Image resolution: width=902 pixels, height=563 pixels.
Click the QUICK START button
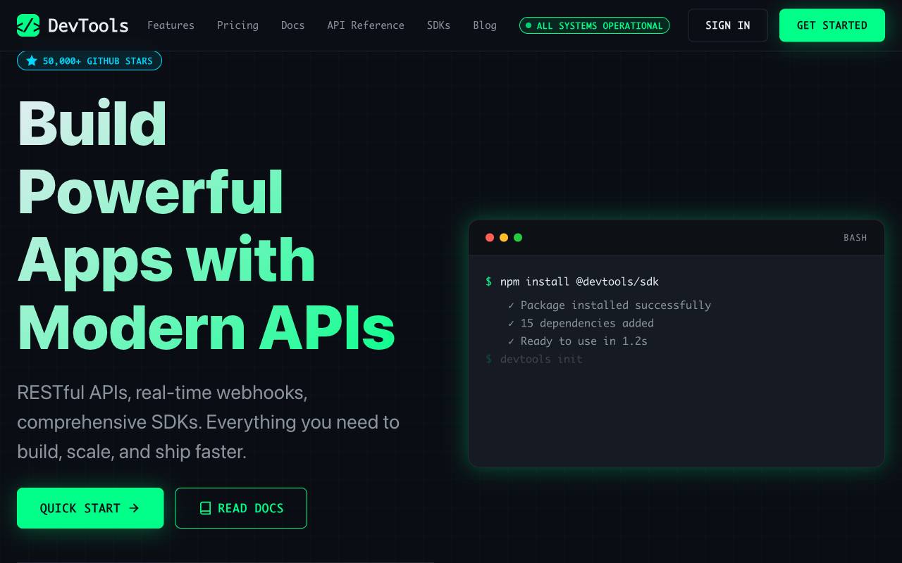(90, 508)
